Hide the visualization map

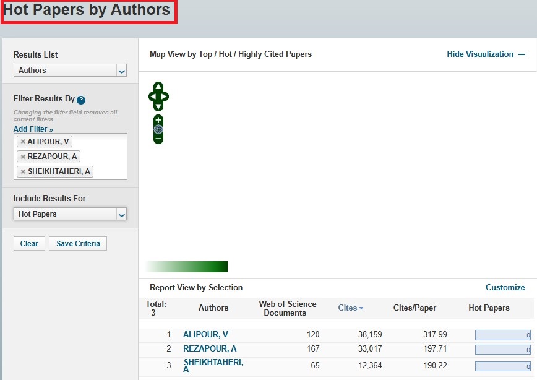486,54
